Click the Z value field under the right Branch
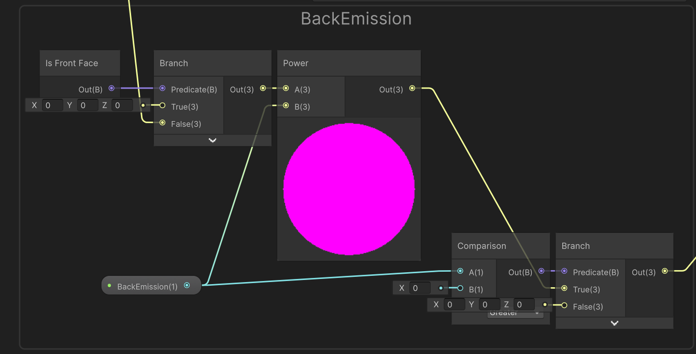The height and width of the screenshot is (354, 696). click(523, 304)
